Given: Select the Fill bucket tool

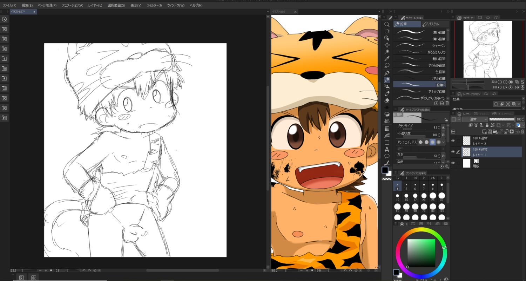Looking at the screenshot, I should pyautogui.click(x=387, y=115).
